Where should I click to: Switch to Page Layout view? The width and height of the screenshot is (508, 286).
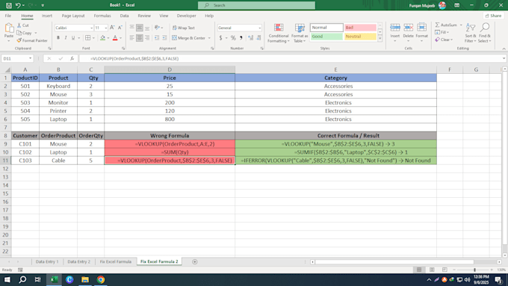click(432, 270)
